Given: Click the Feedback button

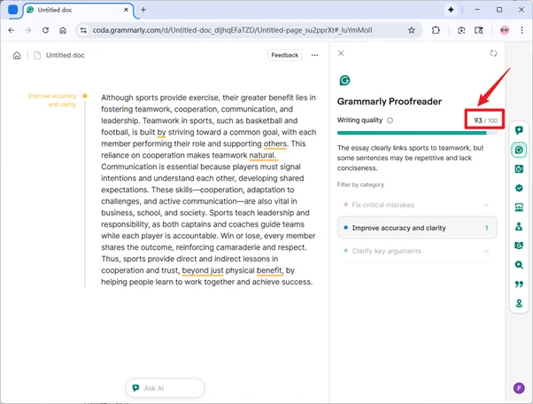Looking at the screenshot, I should [x=284, y=55].
